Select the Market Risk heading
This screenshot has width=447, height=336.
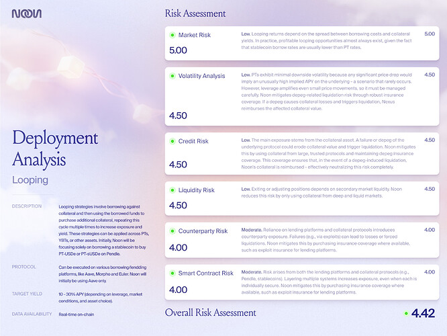(x=195, y=35)
